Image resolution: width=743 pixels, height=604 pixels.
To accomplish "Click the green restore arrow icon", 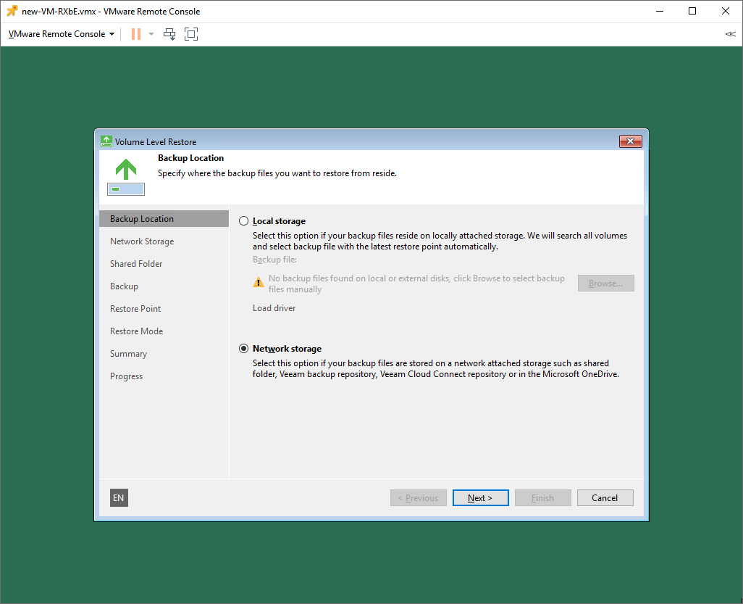I will 126,176.
